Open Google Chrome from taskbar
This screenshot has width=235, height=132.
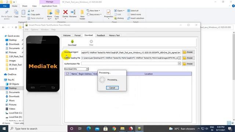[114, 129]
